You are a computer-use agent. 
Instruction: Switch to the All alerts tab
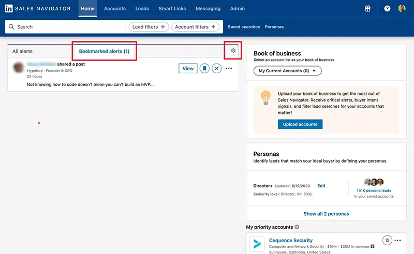(22, 51)
